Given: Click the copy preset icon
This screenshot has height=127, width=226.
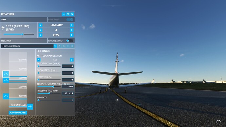Looking at the screenshot, I should [64, 46].
